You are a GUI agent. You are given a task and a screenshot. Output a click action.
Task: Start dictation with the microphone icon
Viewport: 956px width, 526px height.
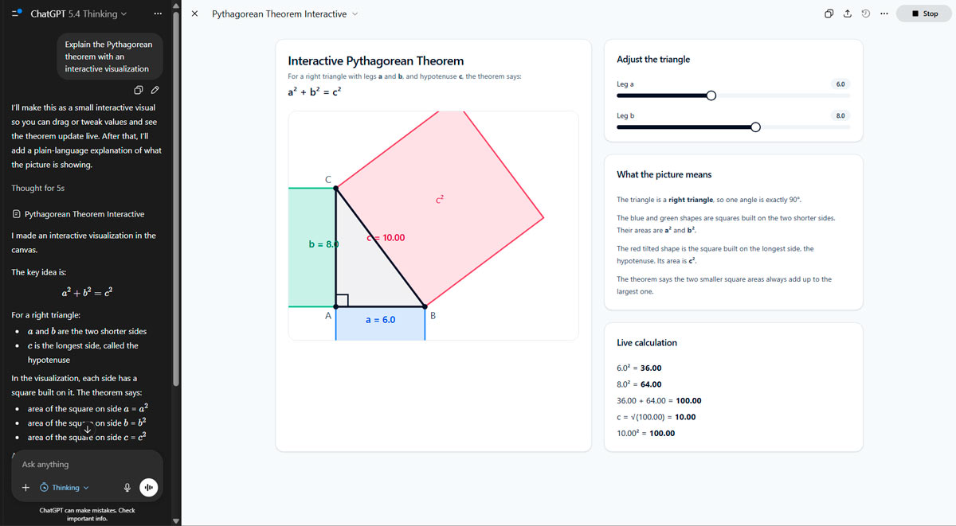pos(127,488)
